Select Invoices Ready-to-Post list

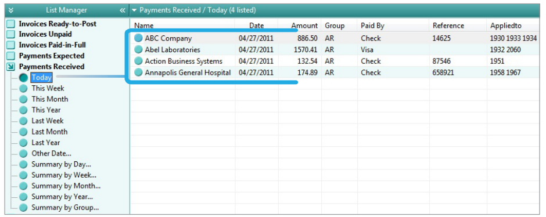(58, 24)
